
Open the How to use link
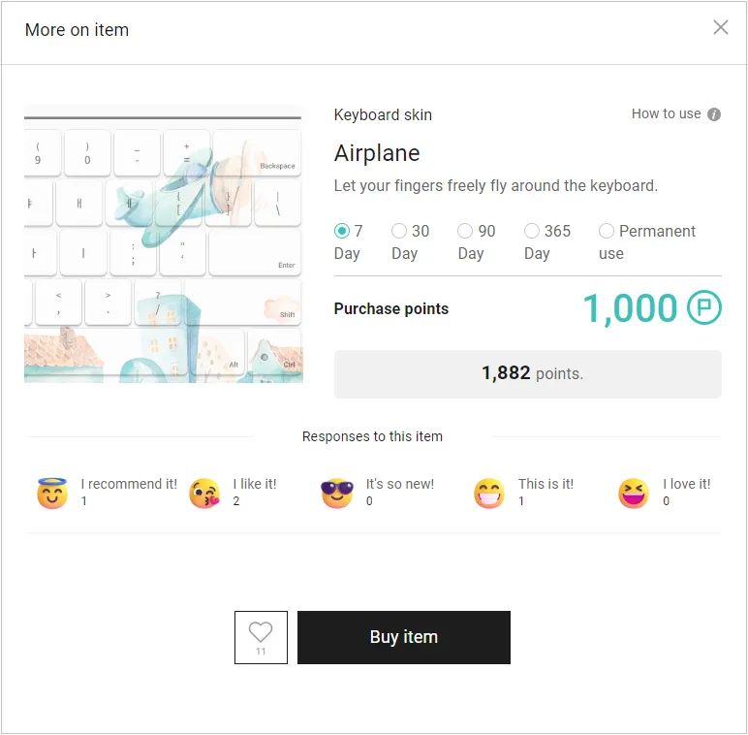(666, 113)
